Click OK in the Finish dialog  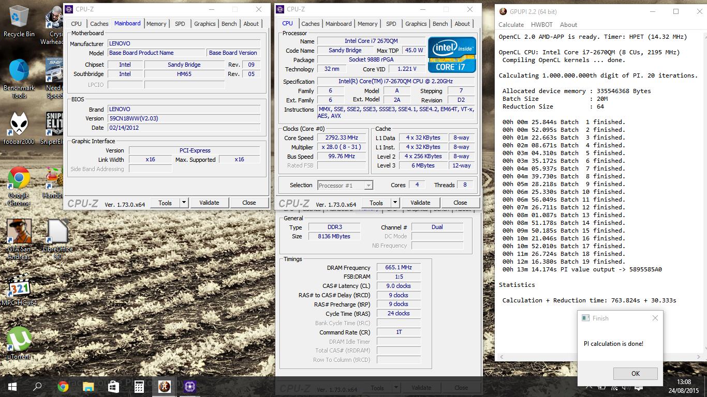(635, 373)
